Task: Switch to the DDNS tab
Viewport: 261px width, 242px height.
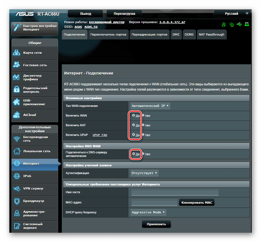Action: point(189,35)
